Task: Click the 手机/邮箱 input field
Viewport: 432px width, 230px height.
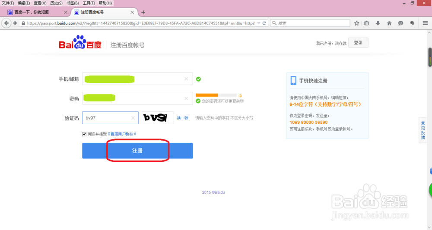Action: (x=137, y=79)
